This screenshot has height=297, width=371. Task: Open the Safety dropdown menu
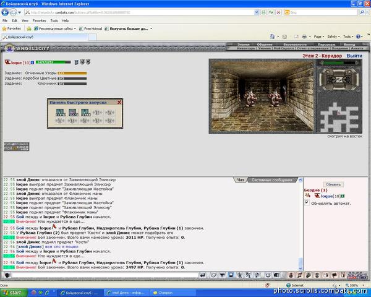click(333, 37)
